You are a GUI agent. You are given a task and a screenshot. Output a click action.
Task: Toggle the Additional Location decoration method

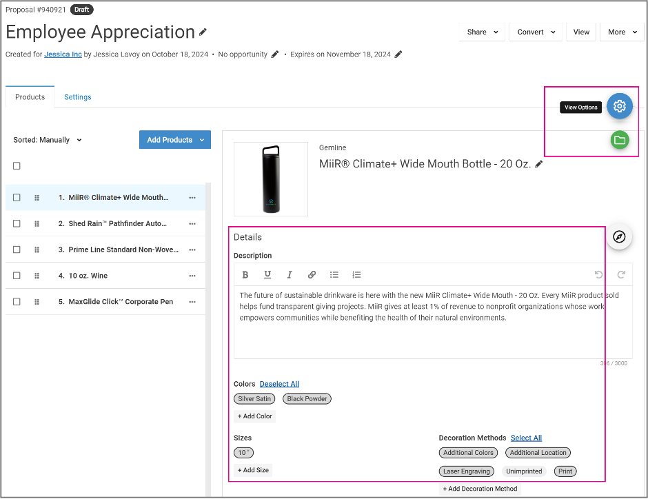point(538,453)
